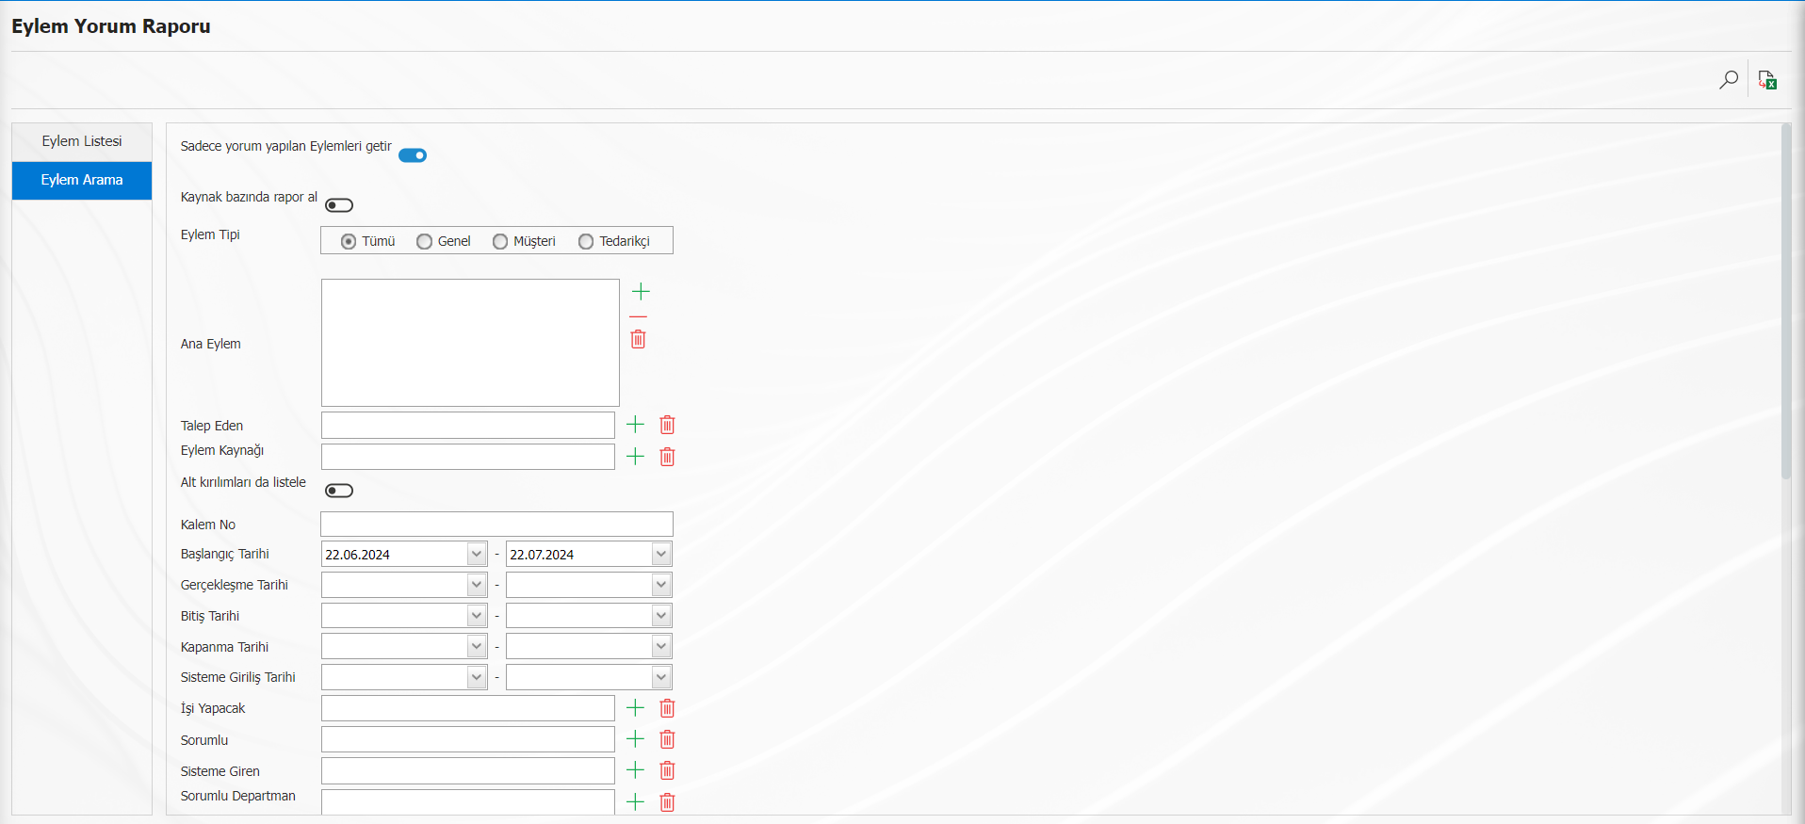Image resolution: width=1805 pixels, height=824 pixels.
Task: Focus the Sorumlu Departman input field
Action: pyautogui.click(x=468, y=802)
